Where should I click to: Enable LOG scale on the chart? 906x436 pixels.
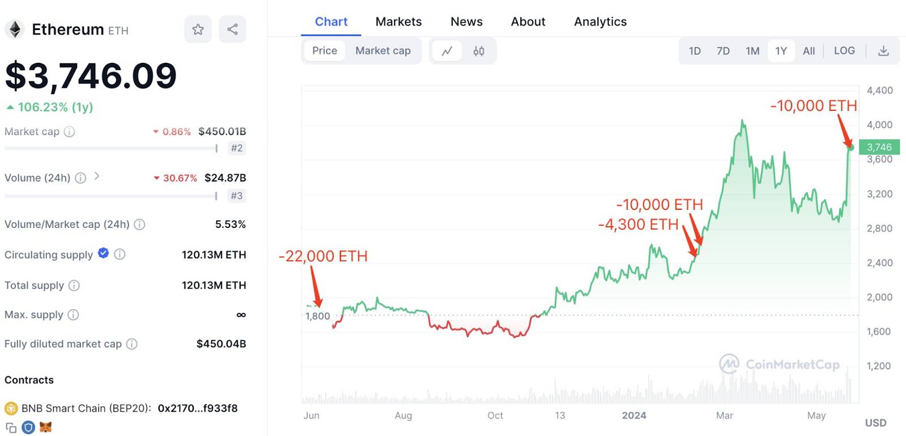click(x=844, y=51)
